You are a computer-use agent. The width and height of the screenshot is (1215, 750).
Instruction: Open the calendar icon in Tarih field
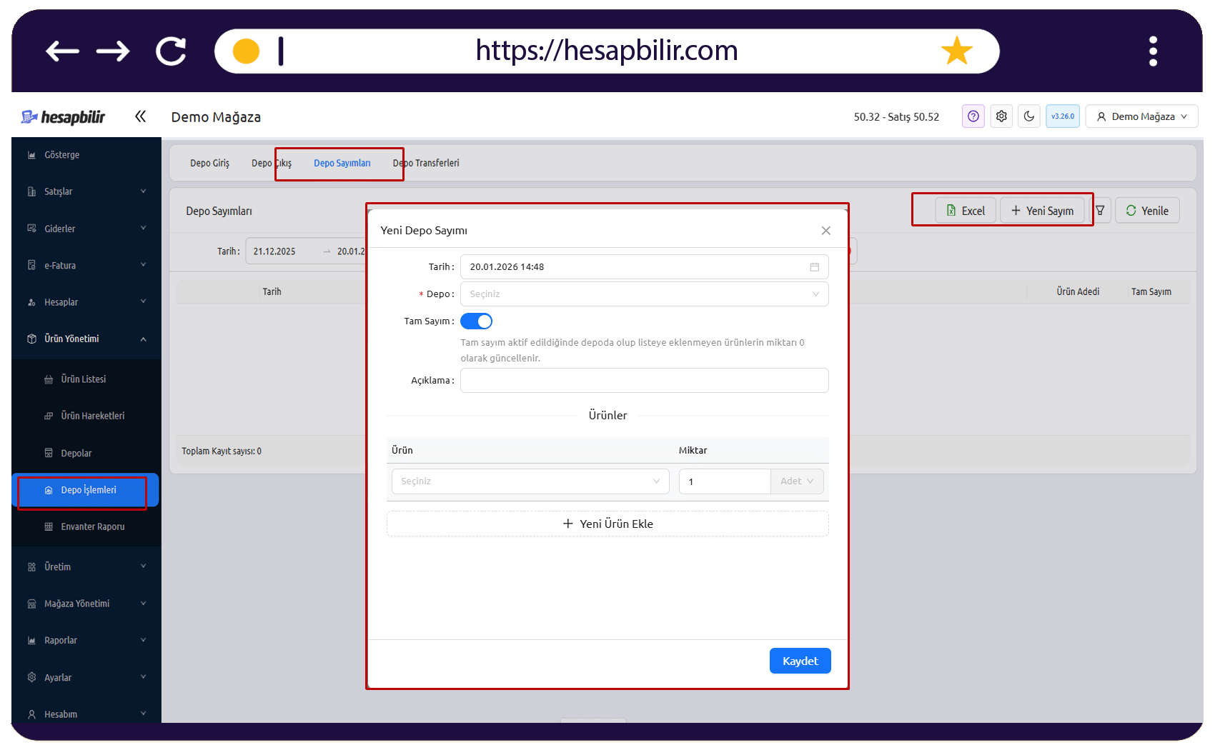click(x=814, y=267)
